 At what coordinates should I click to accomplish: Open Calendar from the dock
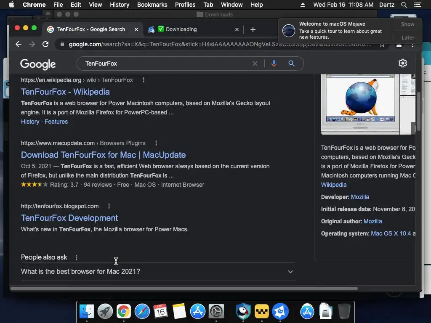[160, 312]
